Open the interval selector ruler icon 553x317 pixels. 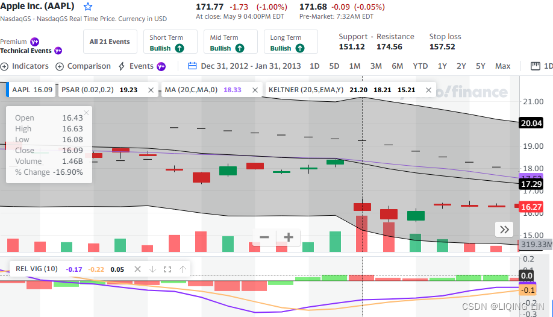click(536, 66)
